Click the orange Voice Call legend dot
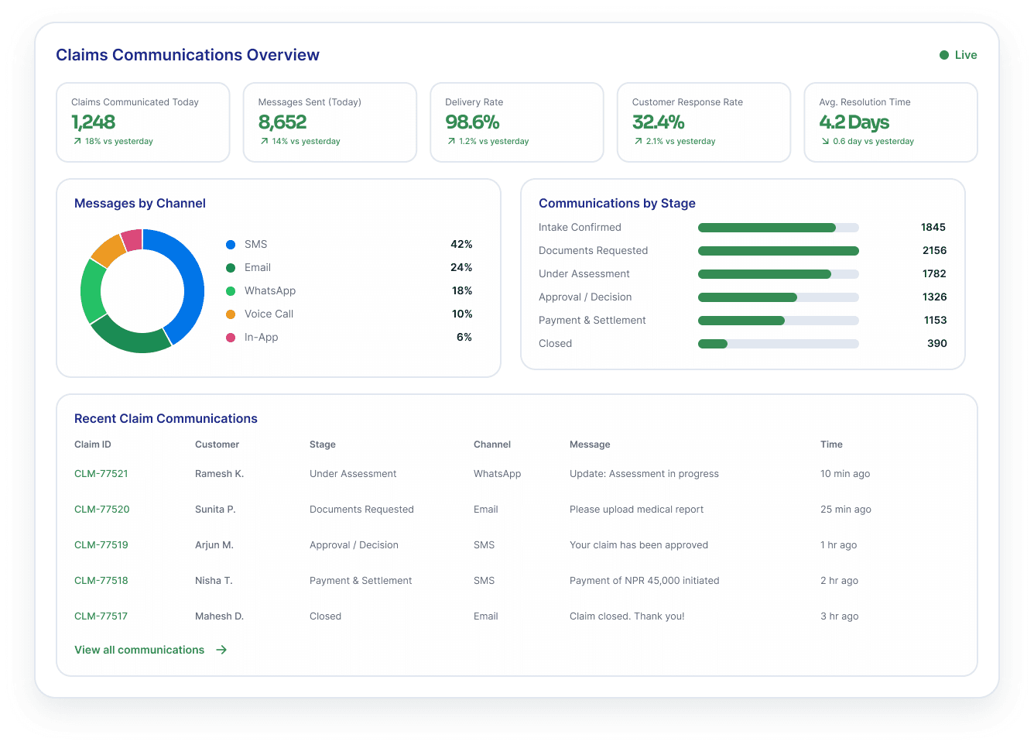1034x745 pixels. (231, 314)
